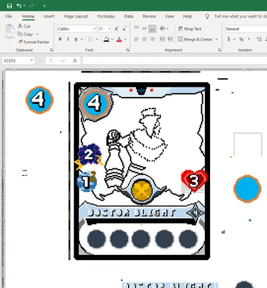
Task: Click Copy in the Clipboard group
Action: click(25, 34)
